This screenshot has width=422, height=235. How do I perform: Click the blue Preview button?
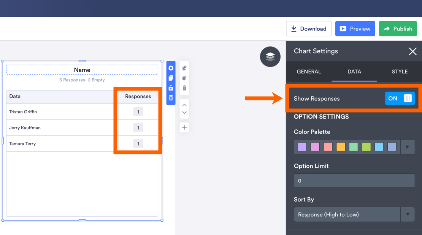coord(355,29)
